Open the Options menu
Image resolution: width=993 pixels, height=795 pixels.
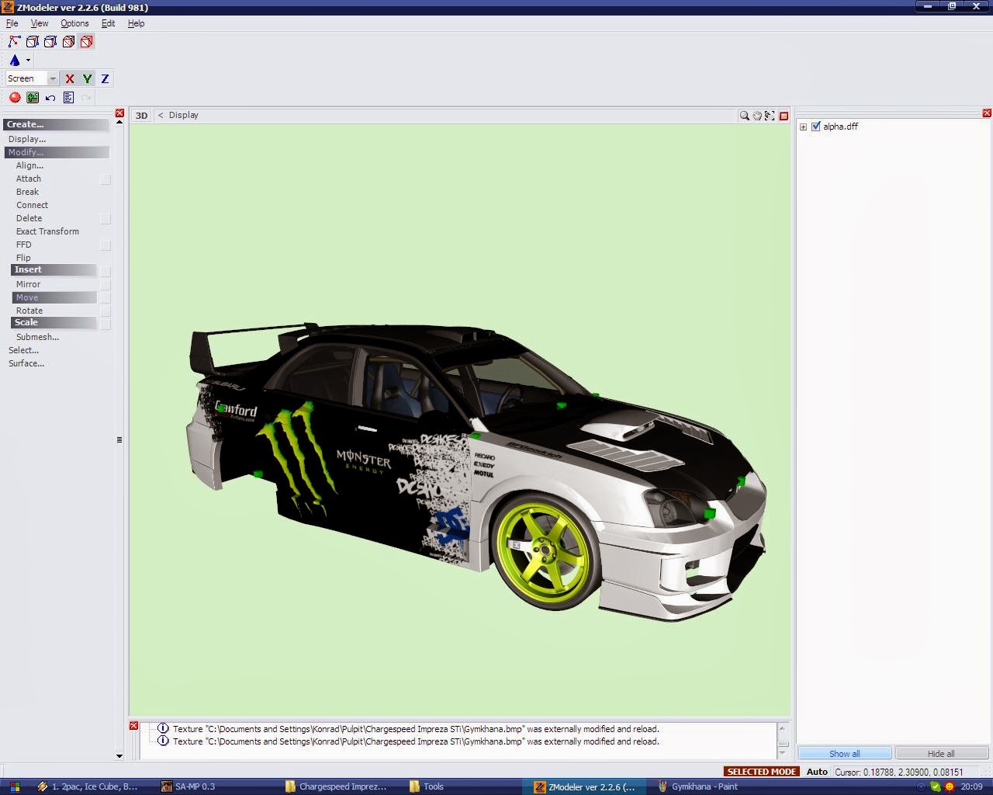click(x=74, y=23)
